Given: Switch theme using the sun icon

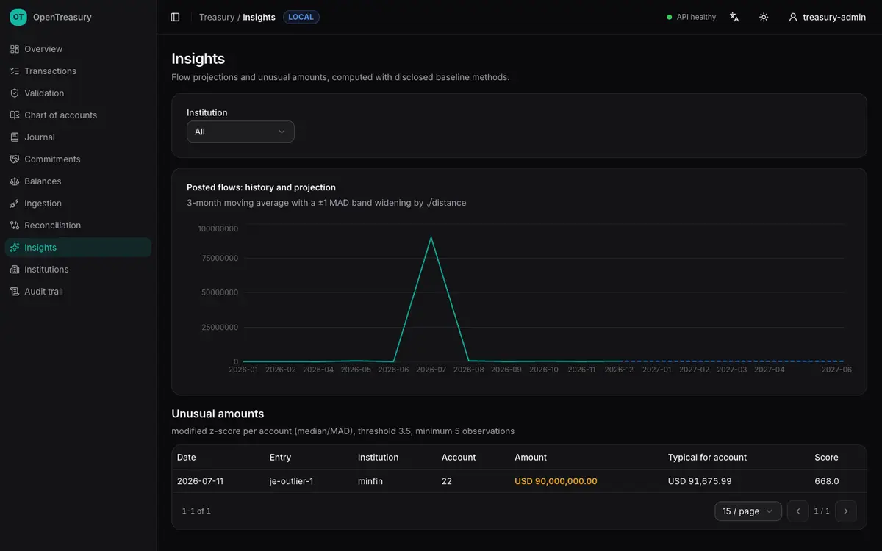Looking at the screenshot, I should pos(764,17).
